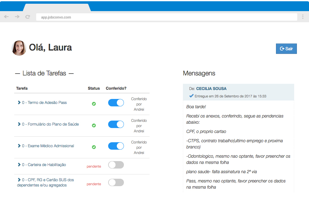Image resolution: width=309 pixels, height=201 pixels.
Task: Open the 0 - Carteira de Habilitação task
Action: (x=44, y=165)
